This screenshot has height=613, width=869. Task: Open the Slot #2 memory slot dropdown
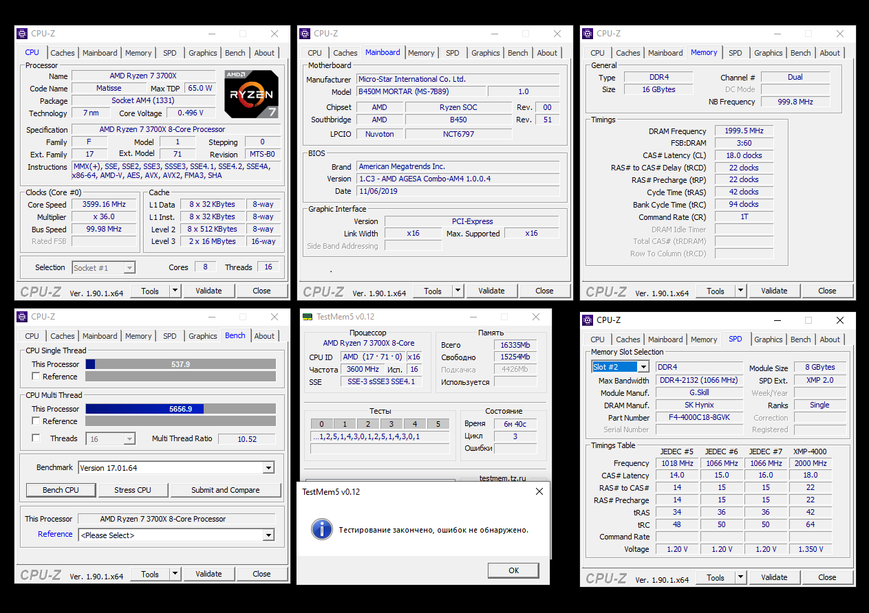point(643,367)
